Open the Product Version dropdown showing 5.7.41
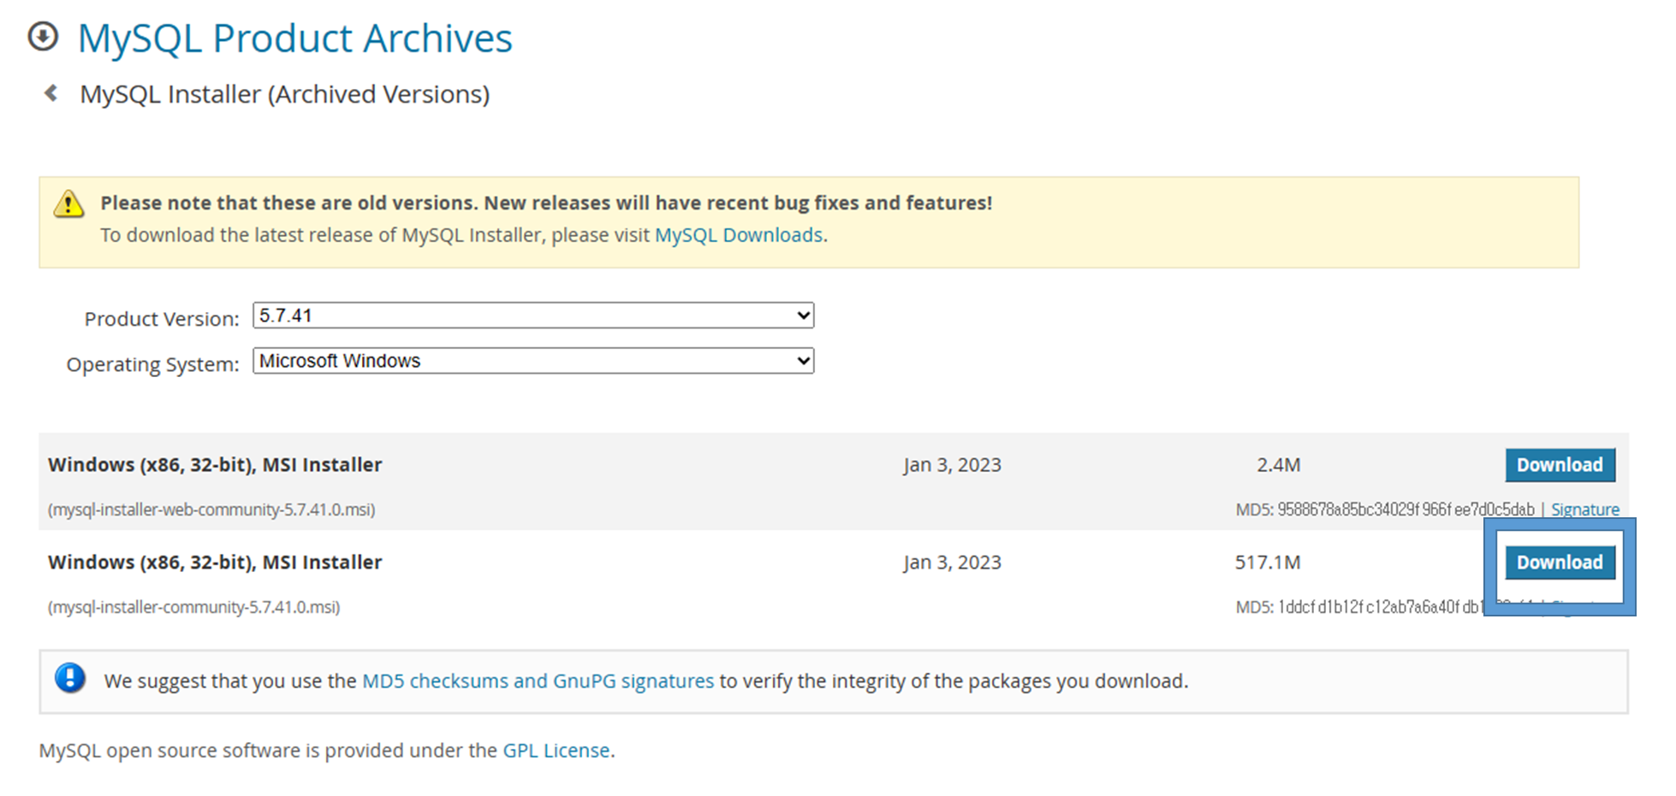 pyautogui.click(x=533, y=315)
